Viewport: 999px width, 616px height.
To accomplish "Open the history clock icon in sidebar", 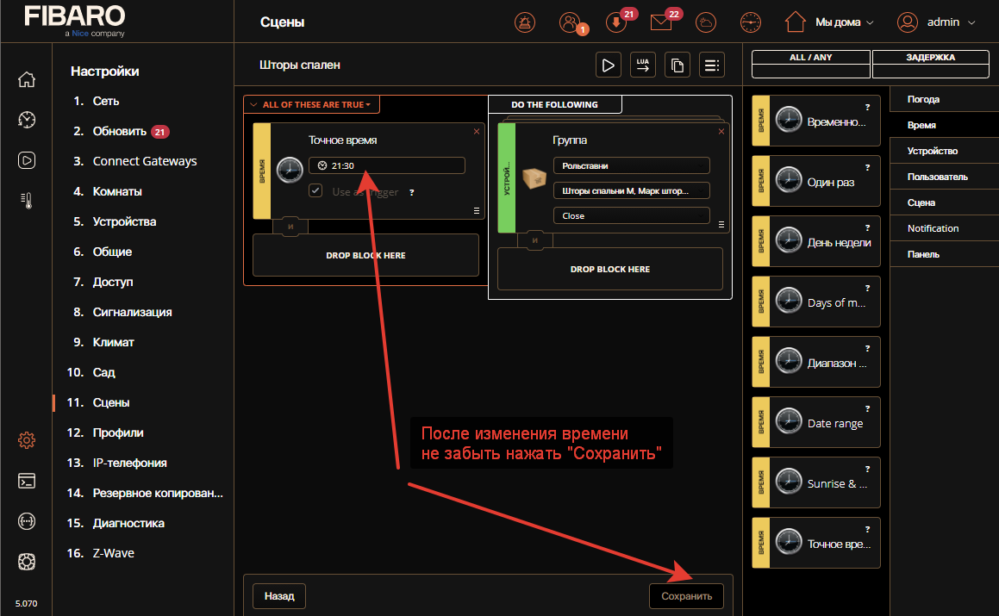I will click(26, 120).
